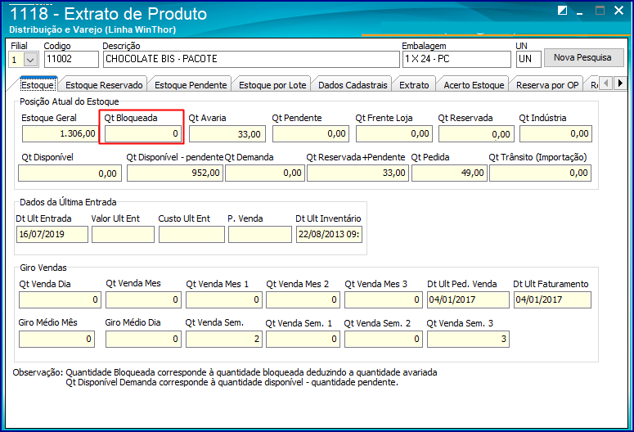Open the Filial dropdown arrow
634x432 pixels.
click(x=30, y=60)
